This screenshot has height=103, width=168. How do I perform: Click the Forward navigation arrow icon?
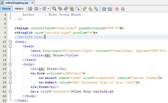(44, 9)
